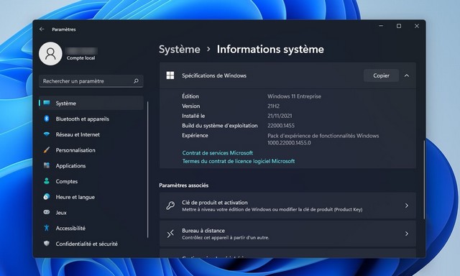Click the paintbrush Personnalisation icon
Image resolution: width=460 pixels, height=276 pixels.
pyautogui.click(x=47, y=150)
